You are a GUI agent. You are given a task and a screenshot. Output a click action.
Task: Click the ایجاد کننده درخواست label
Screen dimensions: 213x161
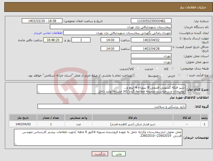tap(194, 33)
